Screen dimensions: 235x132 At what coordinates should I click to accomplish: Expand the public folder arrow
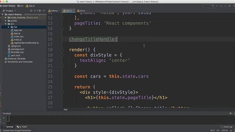6,21
